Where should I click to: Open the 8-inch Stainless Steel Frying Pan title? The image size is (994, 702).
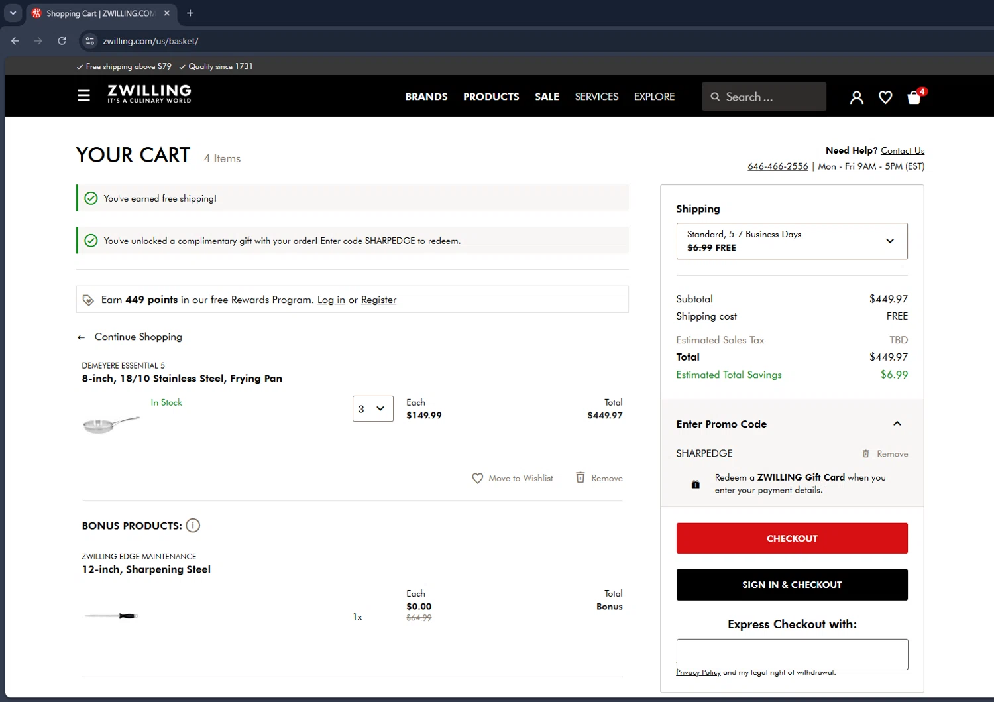(182, 379)
